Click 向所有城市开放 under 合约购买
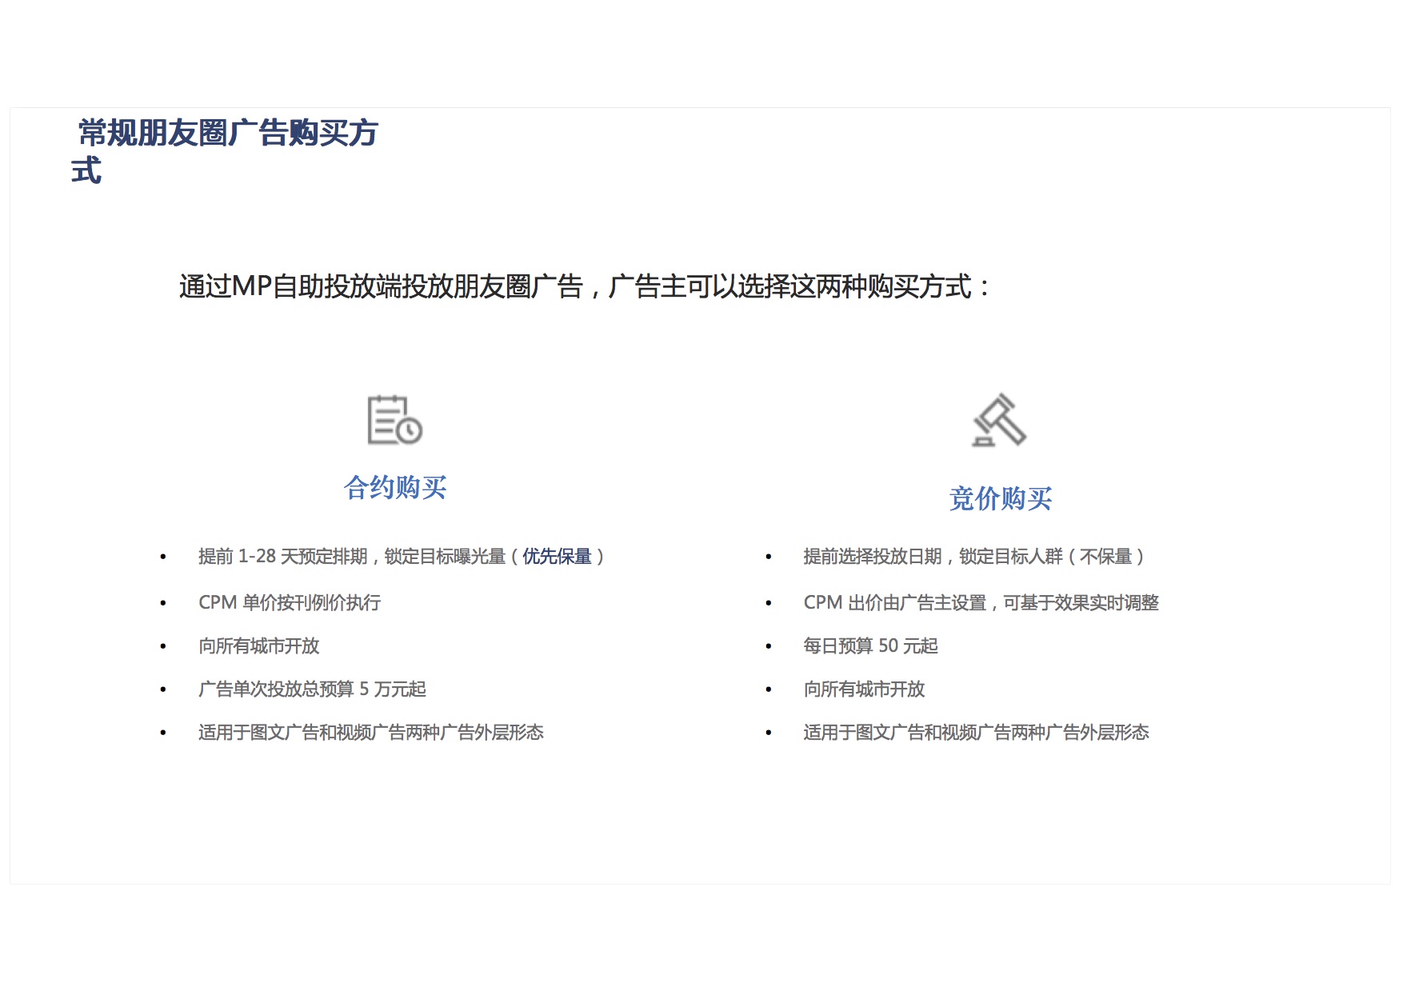1403x991 pixels. click(259, 645)
